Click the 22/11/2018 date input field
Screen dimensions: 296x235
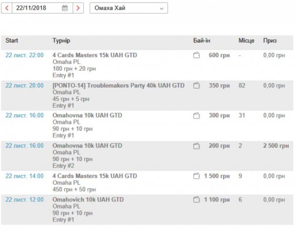coord(36,8)
